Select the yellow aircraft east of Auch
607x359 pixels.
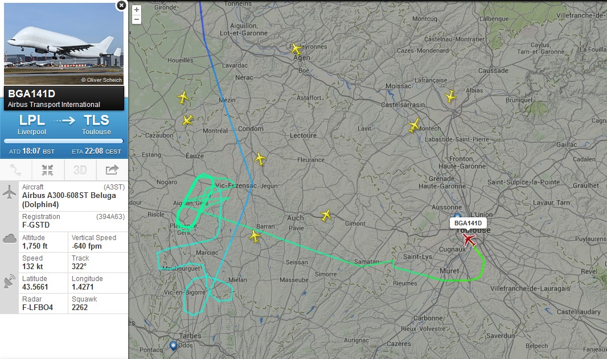coord(326,215)
